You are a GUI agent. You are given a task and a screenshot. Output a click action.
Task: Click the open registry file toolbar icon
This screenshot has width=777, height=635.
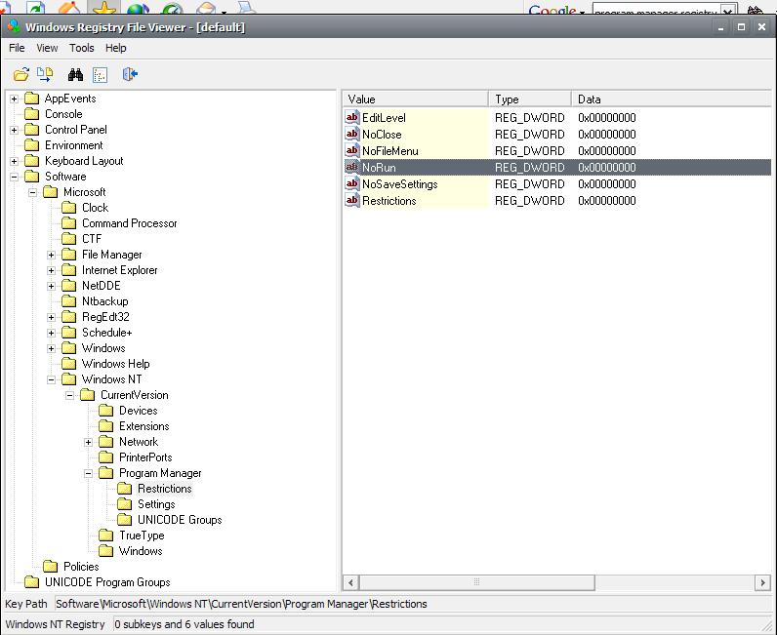(x=21, y=75)
